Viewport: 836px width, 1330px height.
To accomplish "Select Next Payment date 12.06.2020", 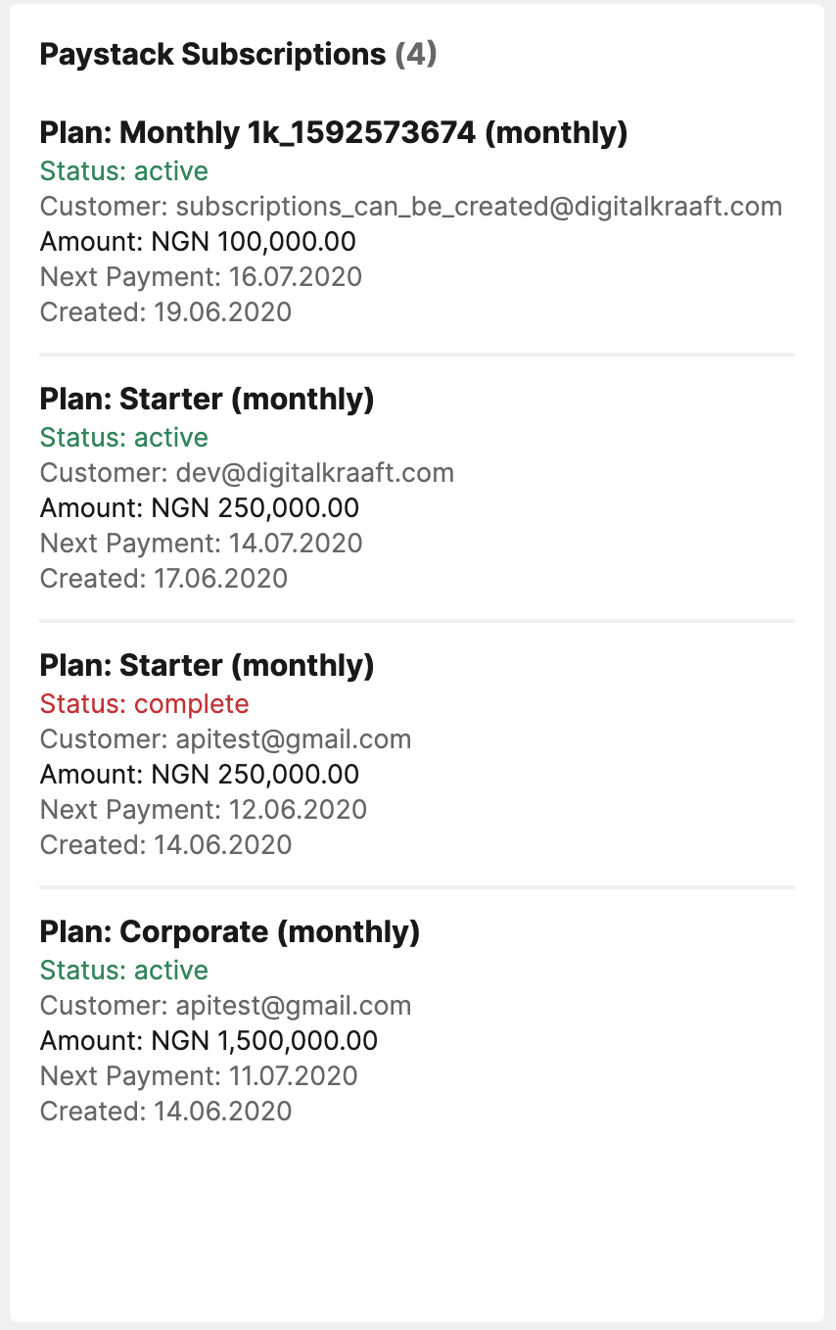I will pos(203,810).
